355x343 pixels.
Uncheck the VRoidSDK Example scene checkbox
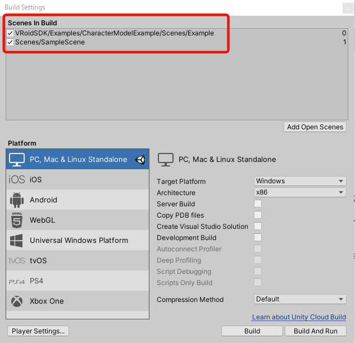tap(10, 33)
